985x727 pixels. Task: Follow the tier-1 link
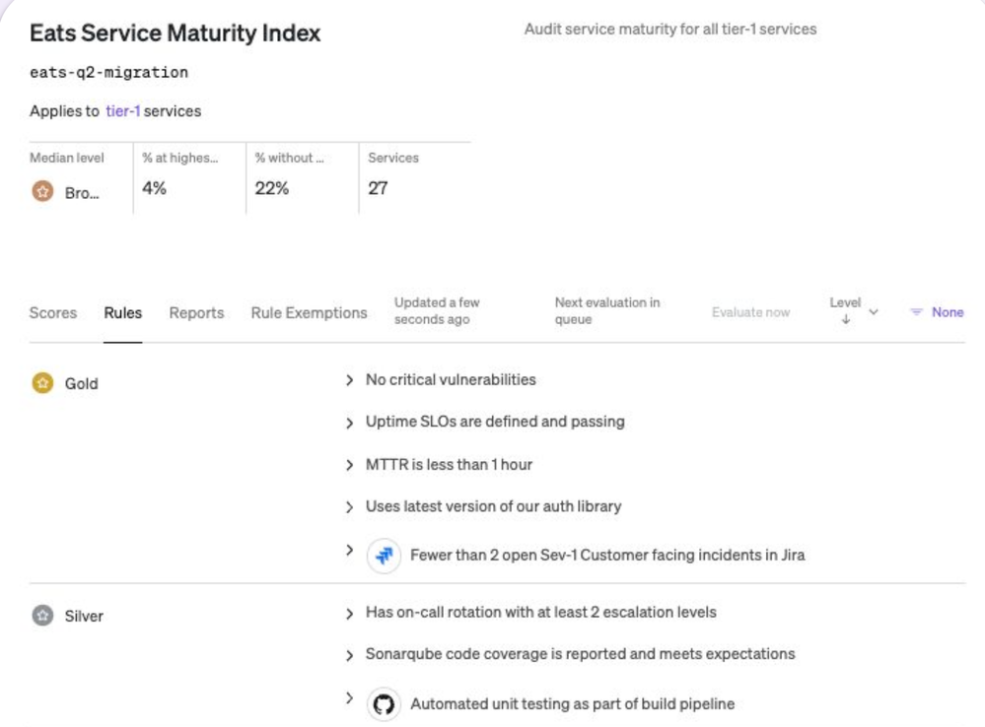tap(122, 111)
